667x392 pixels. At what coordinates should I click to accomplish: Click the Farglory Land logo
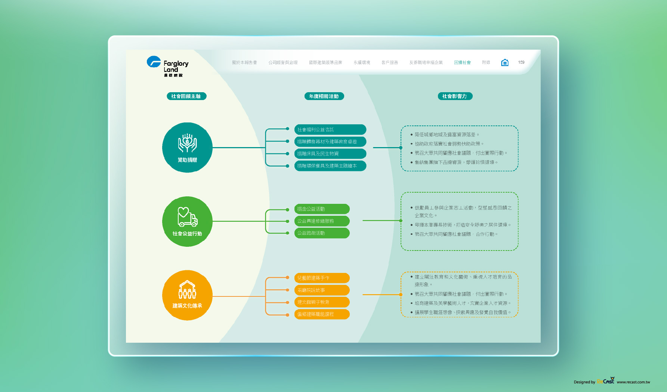(168, 66)
